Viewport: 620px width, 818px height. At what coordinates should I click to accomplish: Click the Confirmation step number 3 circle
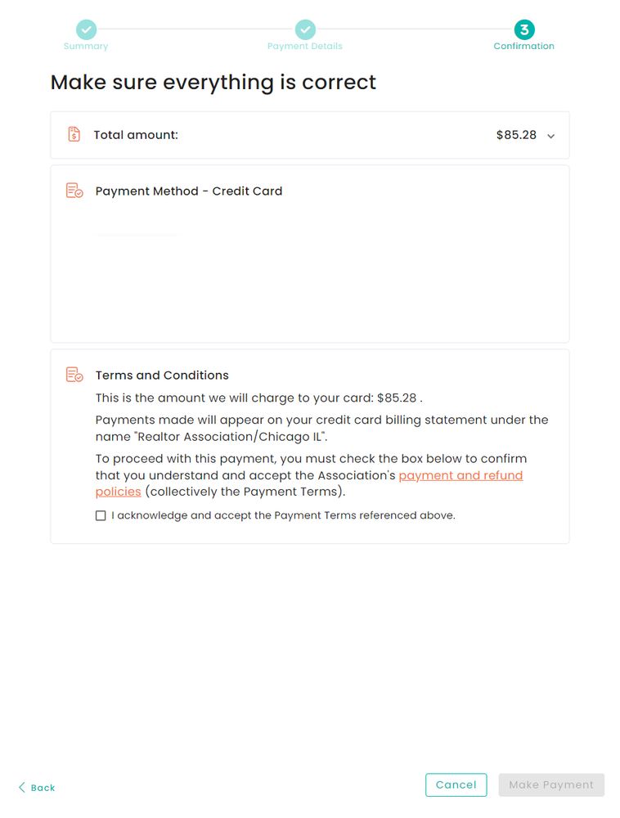(524, 29)
